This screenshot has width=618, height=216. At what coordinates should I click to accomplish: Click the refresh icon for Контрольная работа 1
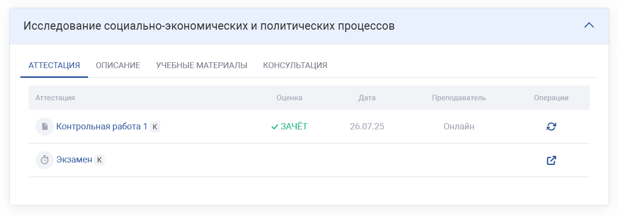pyautogui.click(x=551, y=126)
